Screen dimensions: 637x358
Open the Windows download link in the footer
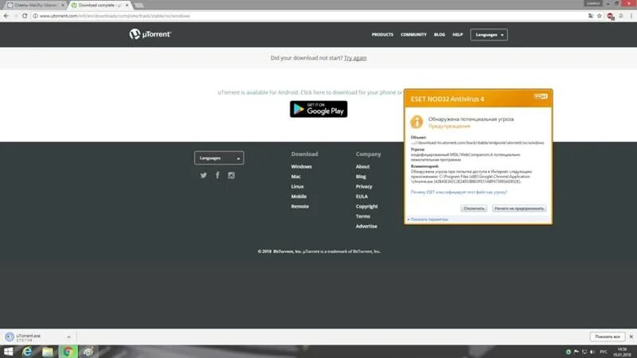pos(301,166)
